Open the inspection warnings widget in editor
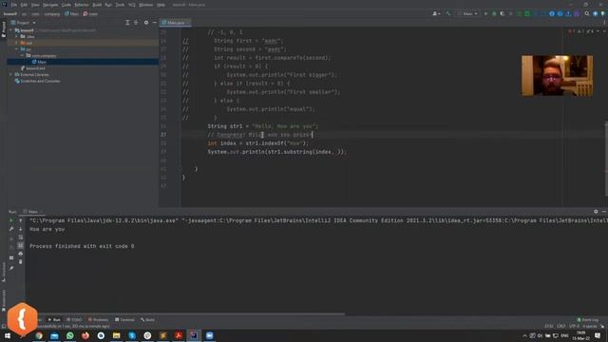608x342 pixels. (581, 31)
